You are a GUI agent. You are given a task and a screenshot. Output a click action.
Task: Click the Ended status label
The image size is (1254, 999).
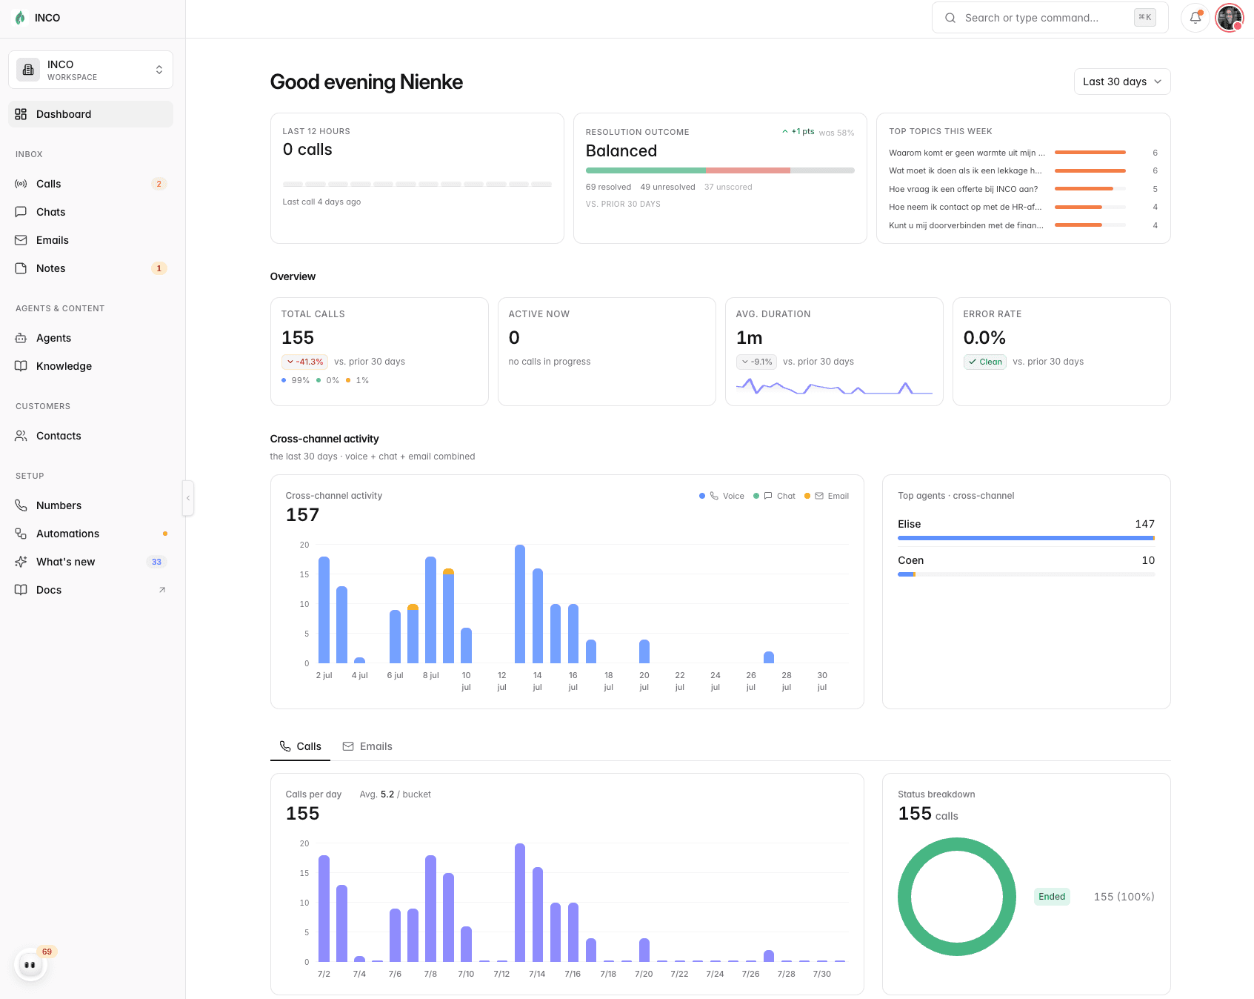tap(1052, 897)
